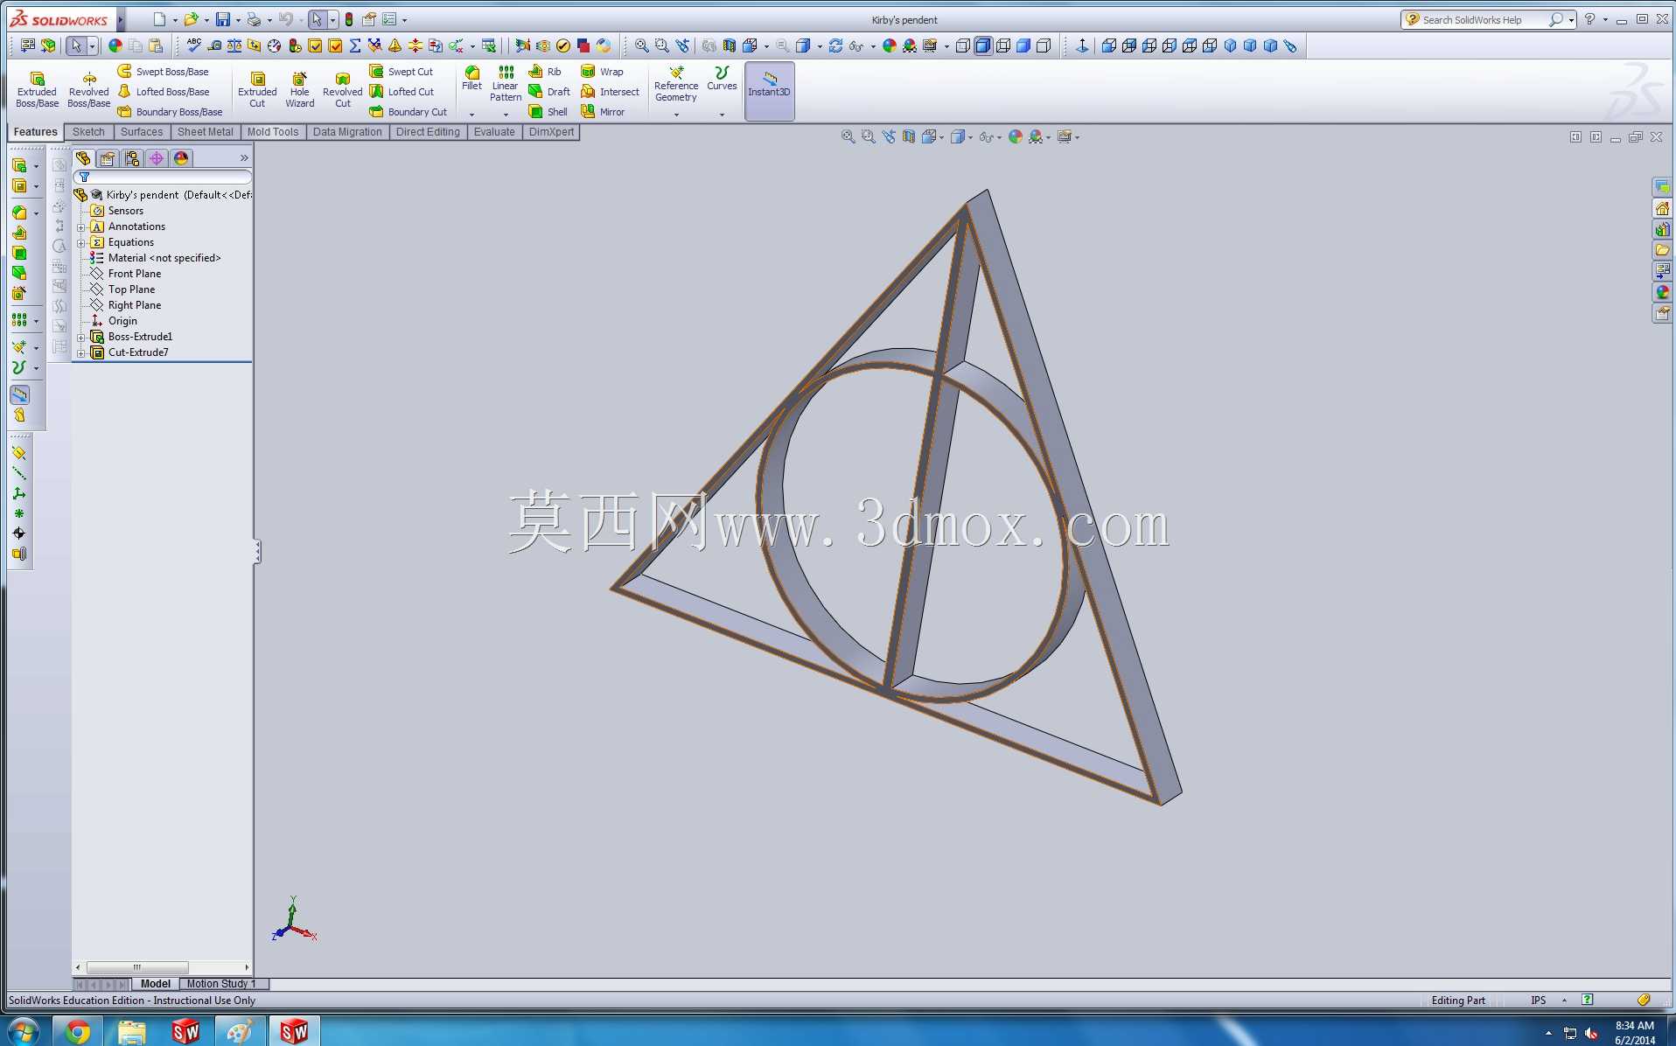Apply the Draft feature

[549, 92]
